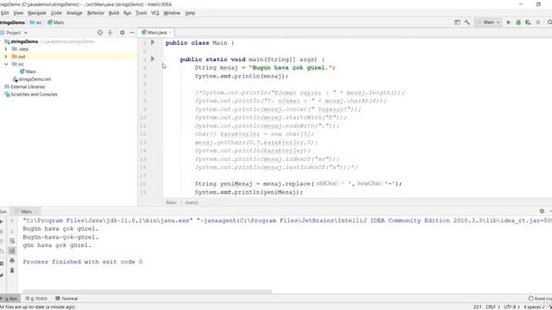Click the Process finished with exit code text
Viewport: 552px width, 310px height.
83,262
